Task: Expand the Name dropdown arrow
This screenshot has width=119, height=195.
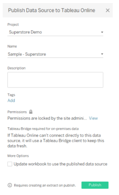Action: click(102, 54)
